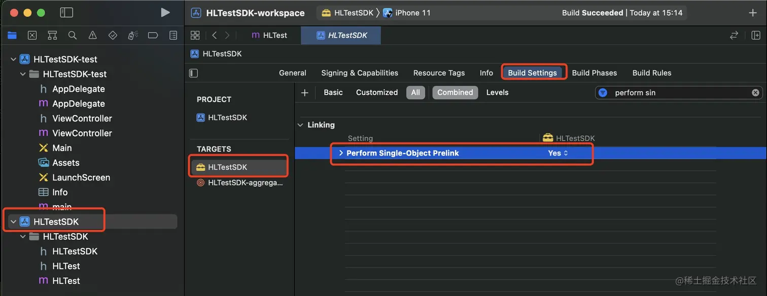Open the Breakpoint navigator icon
Viewport: 767px width, 296px height.
click(153, 35)
